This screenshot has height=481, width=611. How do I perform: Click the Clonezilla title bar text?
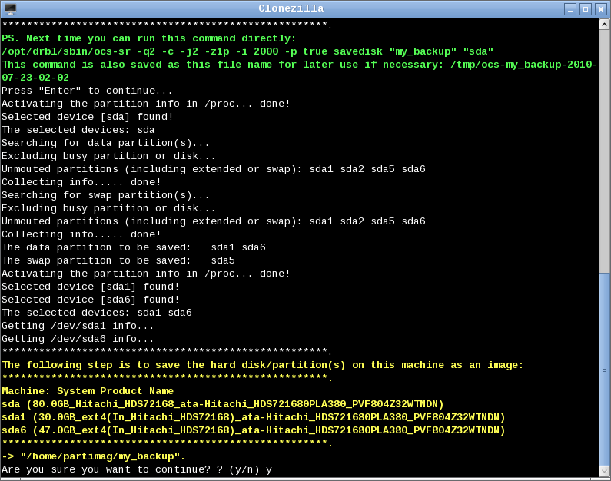[x=291, y=8]
